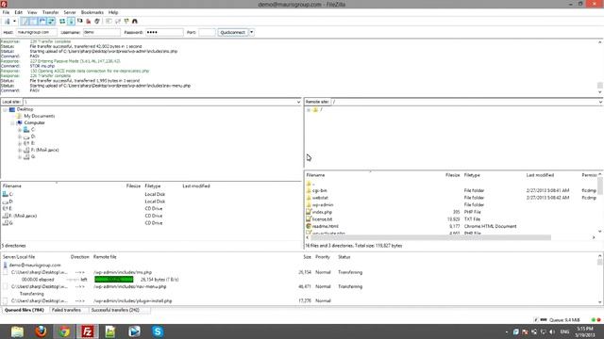Expand the root folder in remote tree
Viewport: 604px width, 339px height.
309,110
